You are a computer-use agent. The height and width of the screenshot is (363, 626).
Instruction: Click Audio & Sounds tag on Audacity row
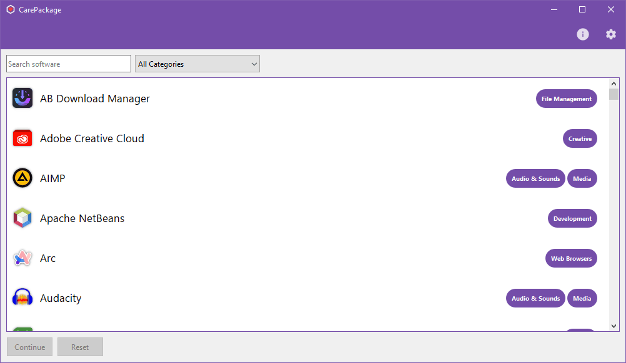536,298
